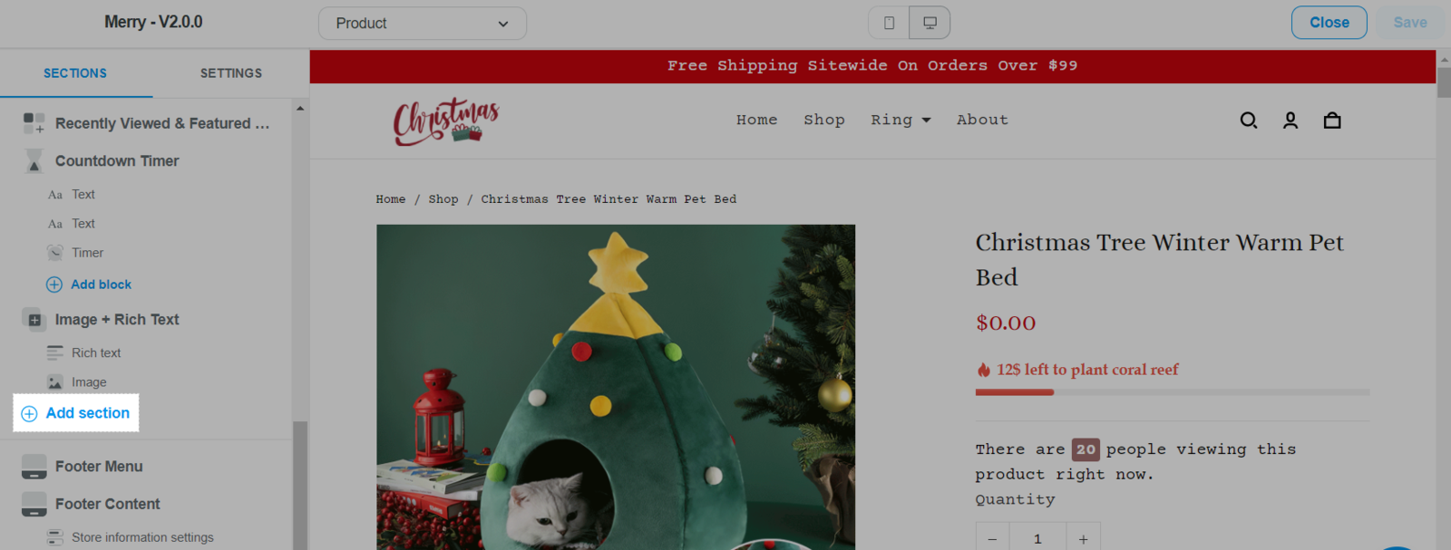This screenshot has height=550, width=1451.
Task: Open the Timer block under Countdown Timer
Action: click(x=88, y=253)
